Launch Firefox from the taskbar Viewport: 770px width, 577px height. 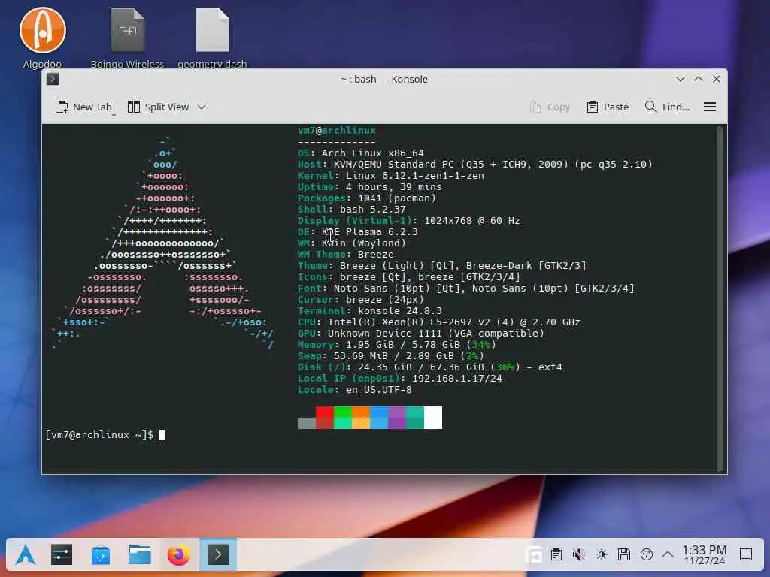pos(179,555)
